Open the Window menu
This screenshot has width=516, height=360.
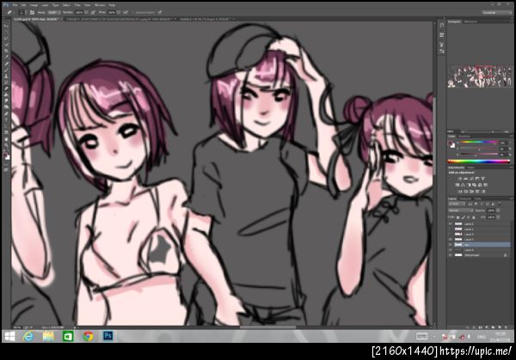click(x=100, y=5)
